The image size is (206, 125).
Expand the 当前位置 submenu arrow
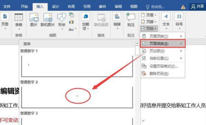click(181, 58)
